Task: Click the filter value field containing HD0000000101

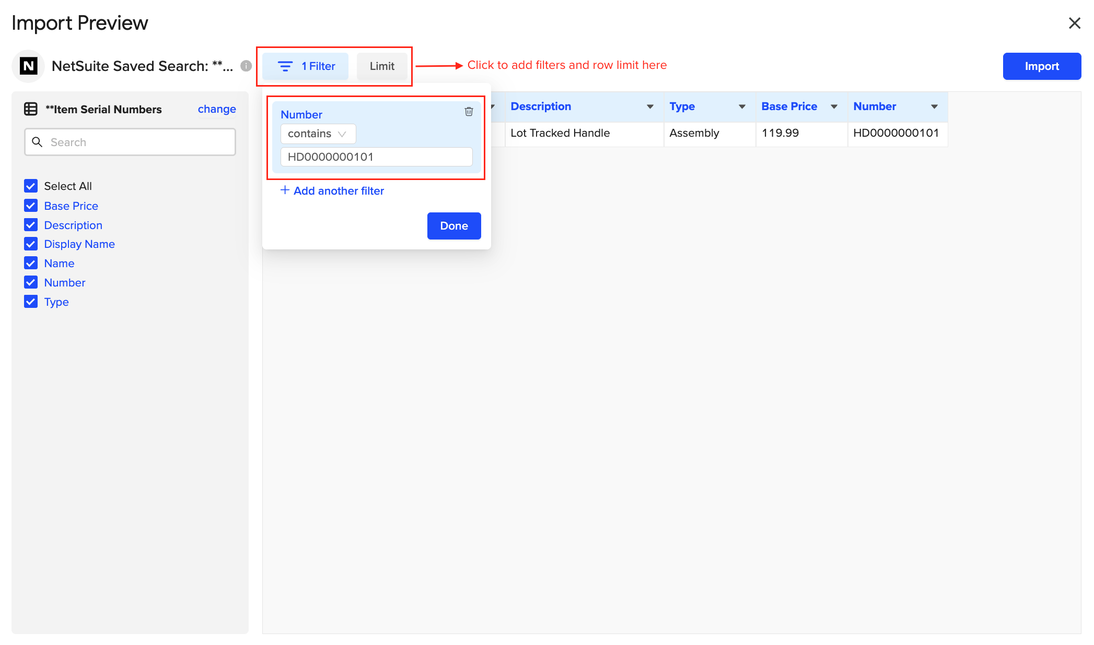Action: (x=376, y=157)
